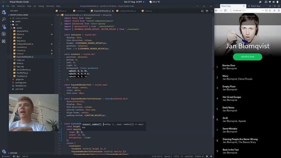Open the Extensions view in activity bar

[4, 41]
